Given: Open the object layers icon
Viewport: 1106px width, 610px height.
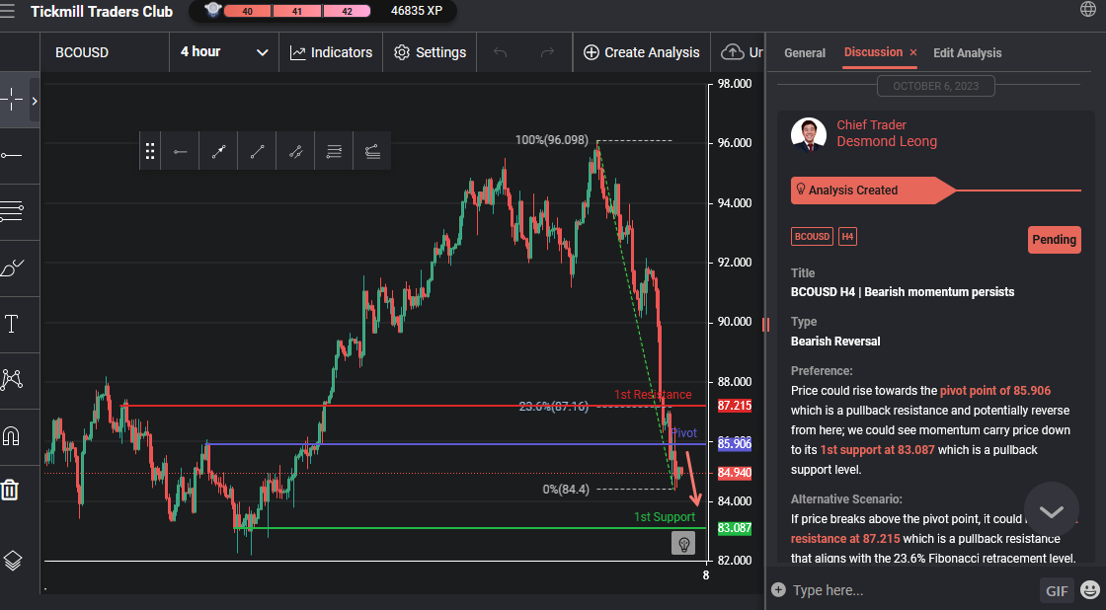Looking at the screenshot, I should 12,561.
